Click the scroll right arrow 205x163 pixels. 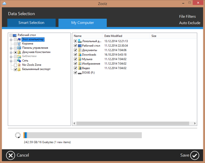tap(195, 123)
